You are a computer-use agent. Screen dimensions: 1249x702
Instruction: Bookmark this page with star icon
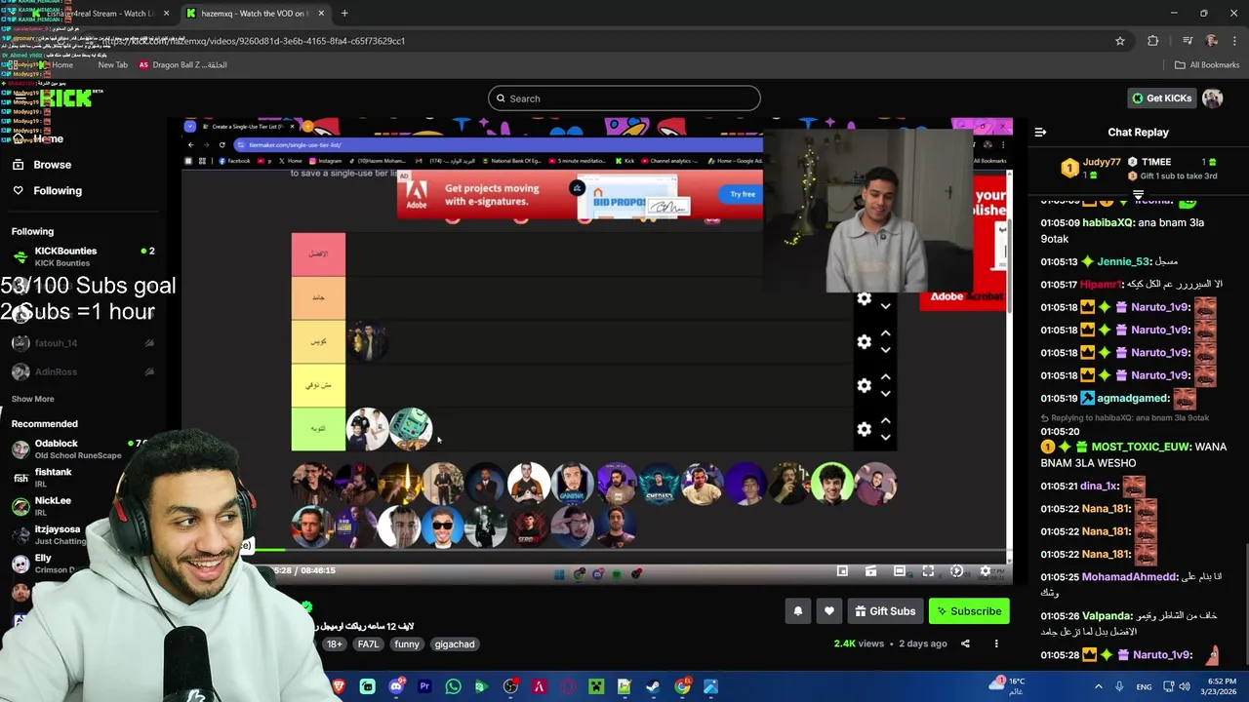1120,41
